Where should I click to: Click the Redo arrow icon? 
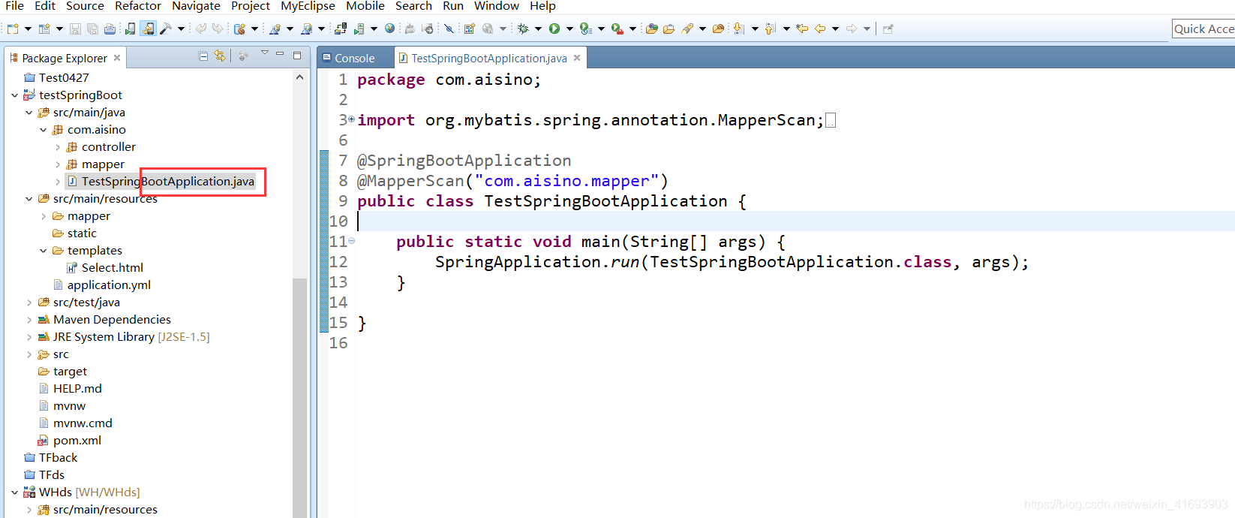[x=218, y=29]
